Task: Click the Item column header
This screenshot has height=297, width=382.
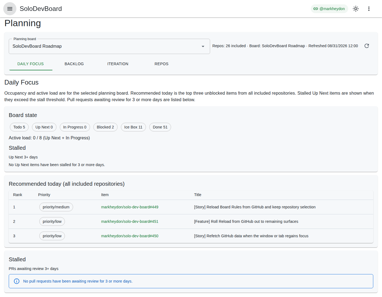Action: pyautogui.click(x=105, y=195)
